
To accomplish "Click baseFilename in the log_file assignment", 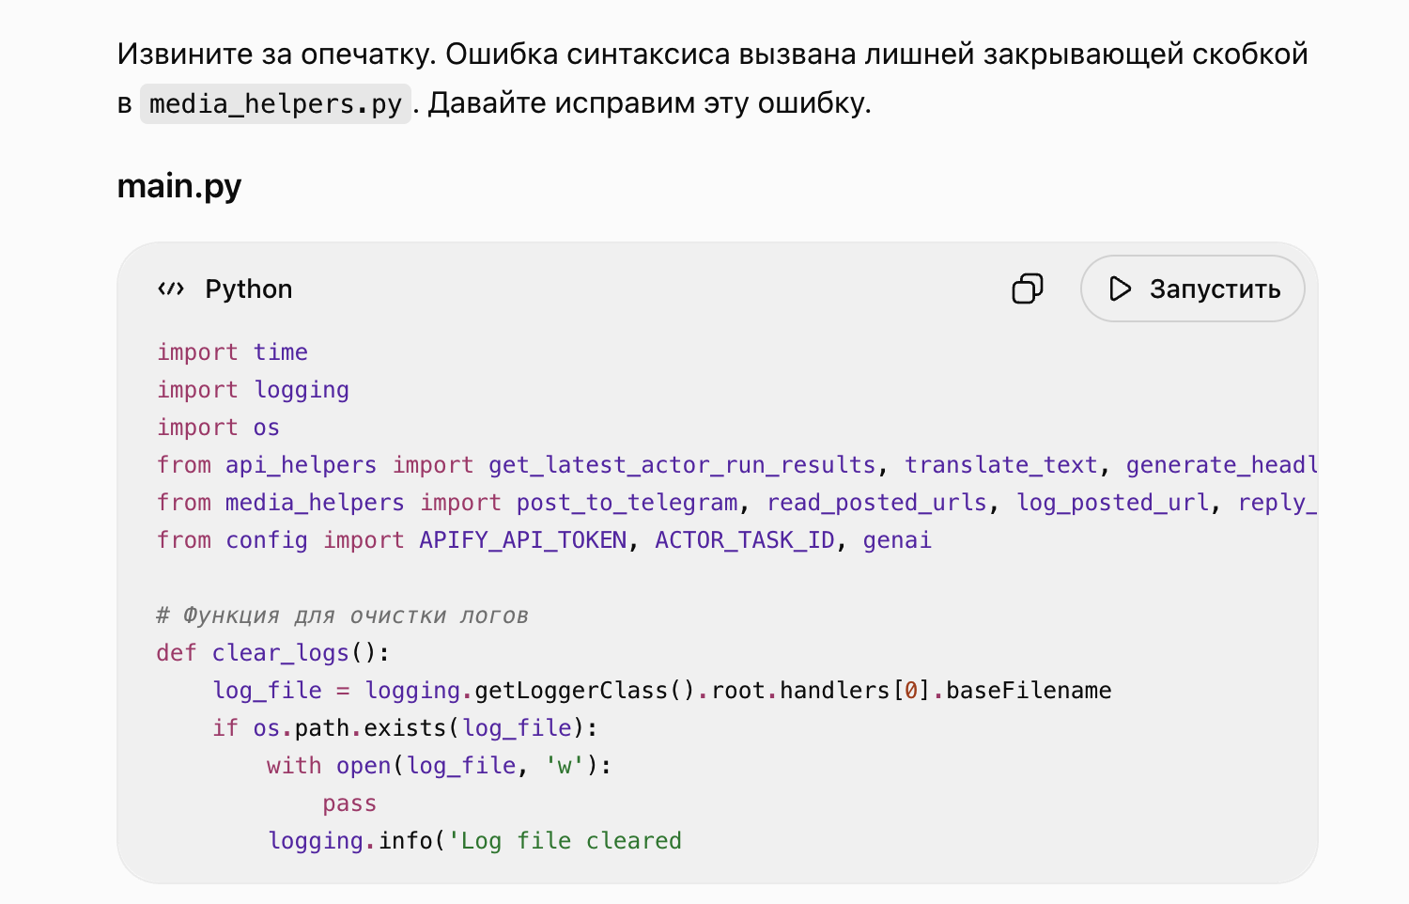I will pyautogui.click(x=1029, y=691).
